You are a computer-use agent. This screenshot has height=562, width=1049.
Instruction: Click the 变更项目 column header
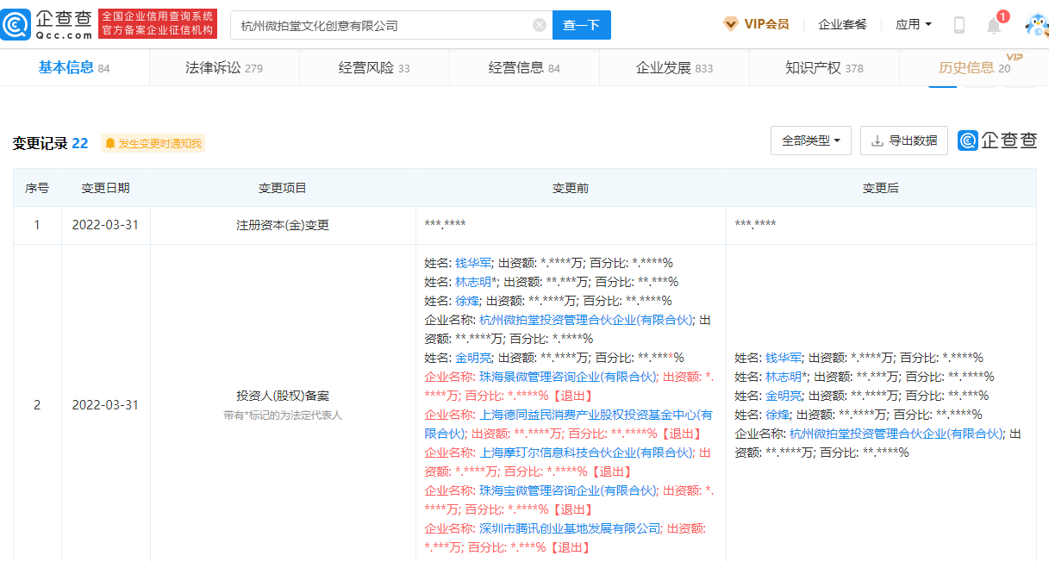point(283,188)
